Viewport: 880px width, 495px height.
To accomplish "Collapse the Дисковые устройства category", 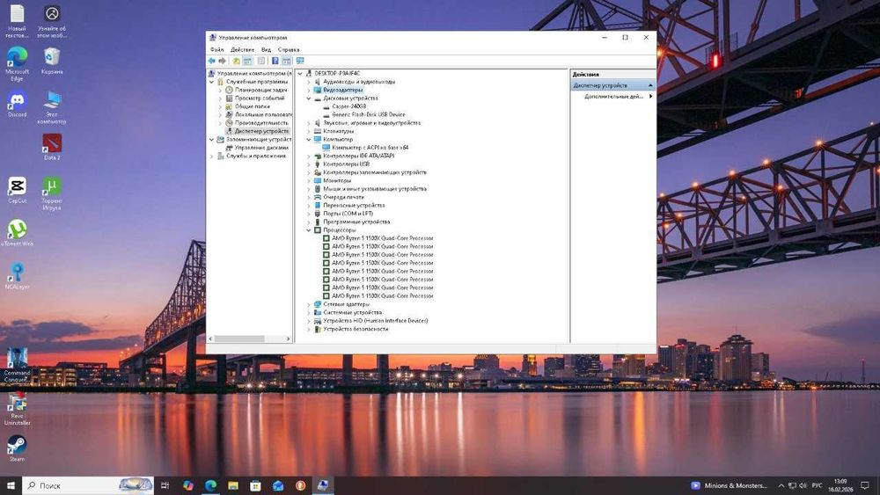I will tap(308, 98).
